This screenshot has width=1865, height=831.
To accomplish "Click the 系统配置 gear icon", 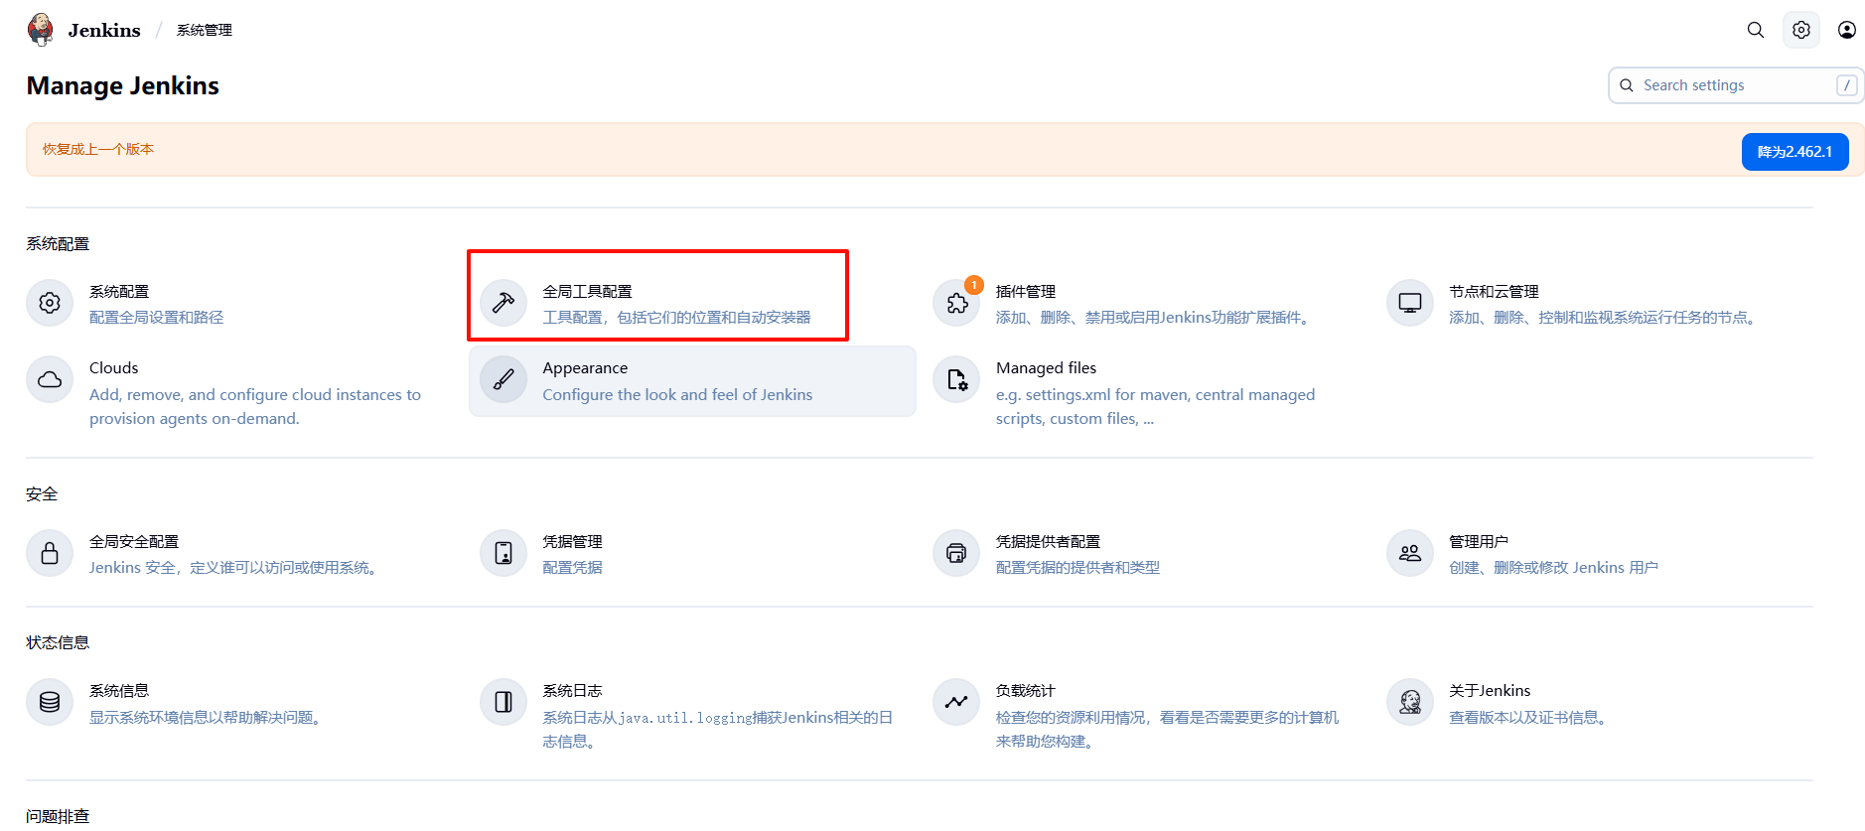I will [x=50, y=303].
